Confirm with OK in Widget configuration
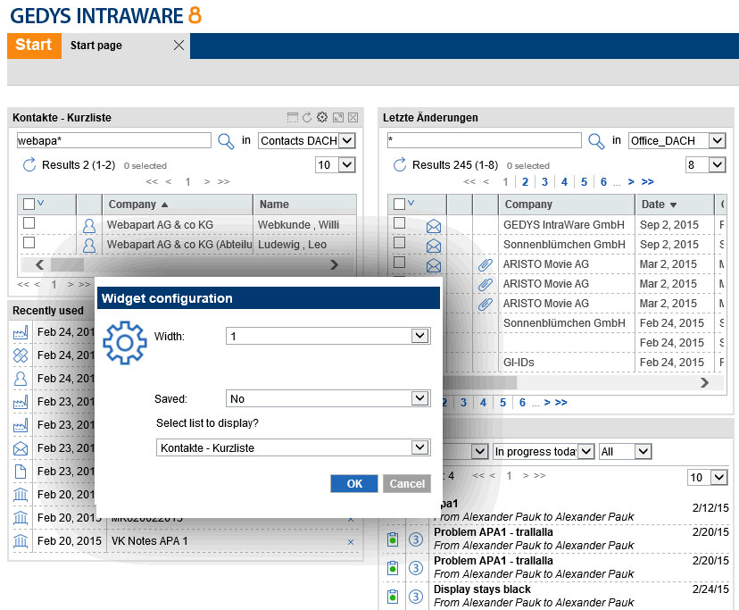 click(354, 483)
